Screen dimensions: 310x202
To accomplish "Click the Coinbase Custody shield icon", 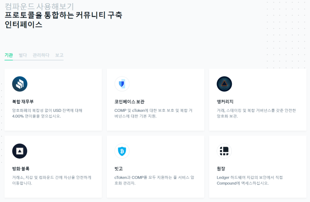I will [x=122, y=84].
